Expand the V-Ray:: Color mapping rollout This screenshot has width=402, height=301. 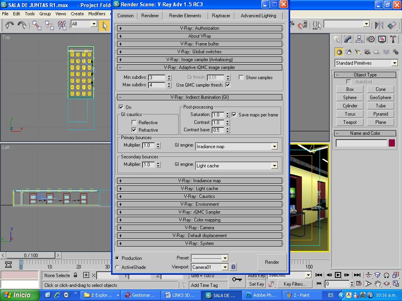point(199,220)
